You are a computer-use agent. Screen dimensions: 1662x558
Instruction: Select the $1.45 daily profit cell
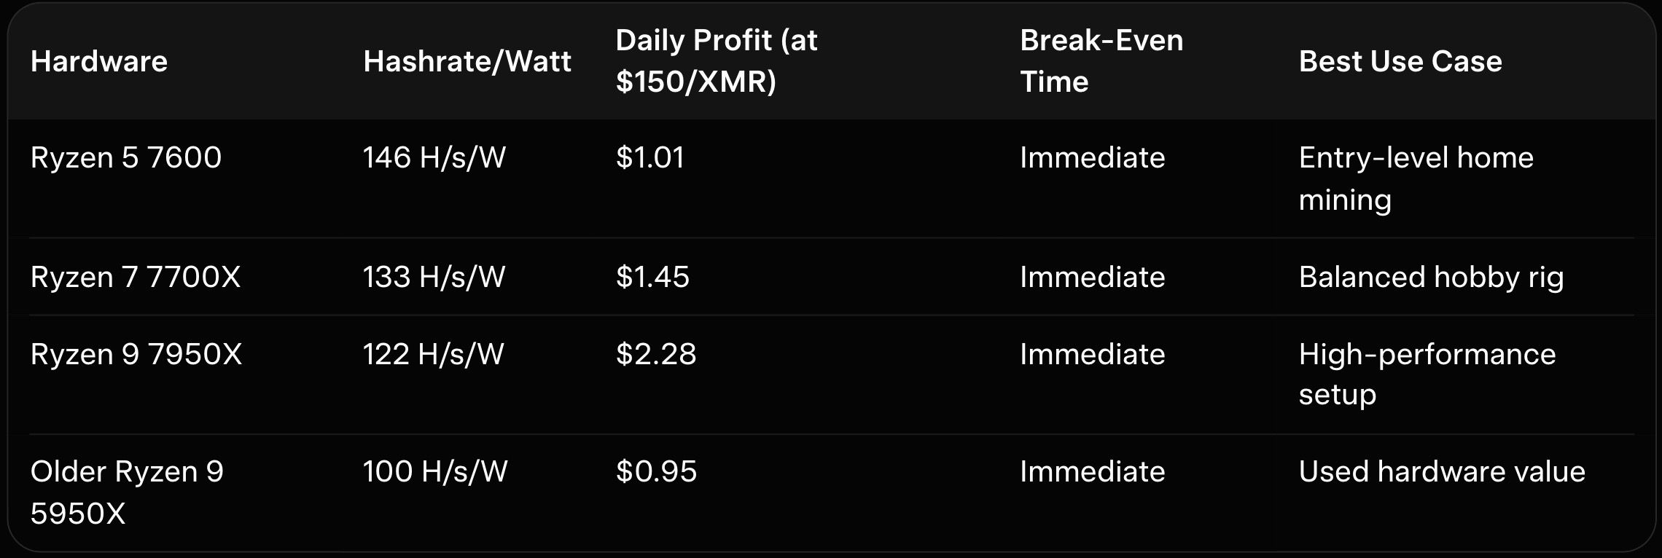coord(652,278)
